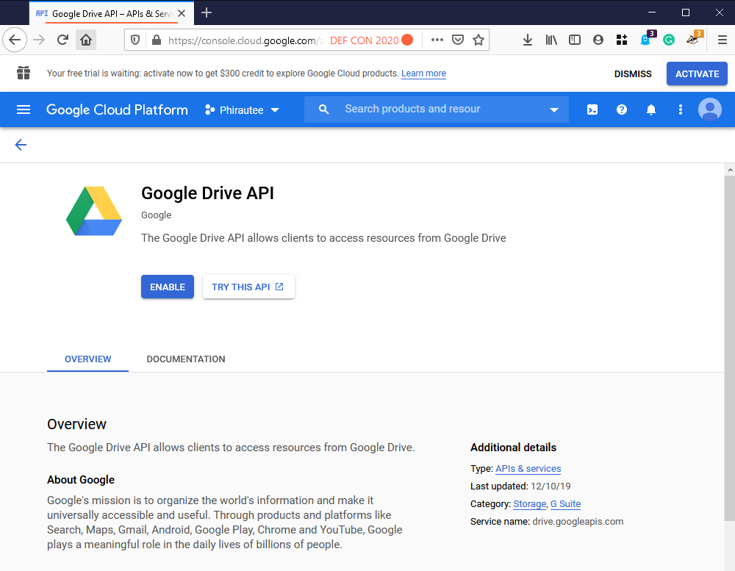Open the user account avatar
Image resolution: width=735 pixels, height=571 pixels.
[x=710, y=109]
